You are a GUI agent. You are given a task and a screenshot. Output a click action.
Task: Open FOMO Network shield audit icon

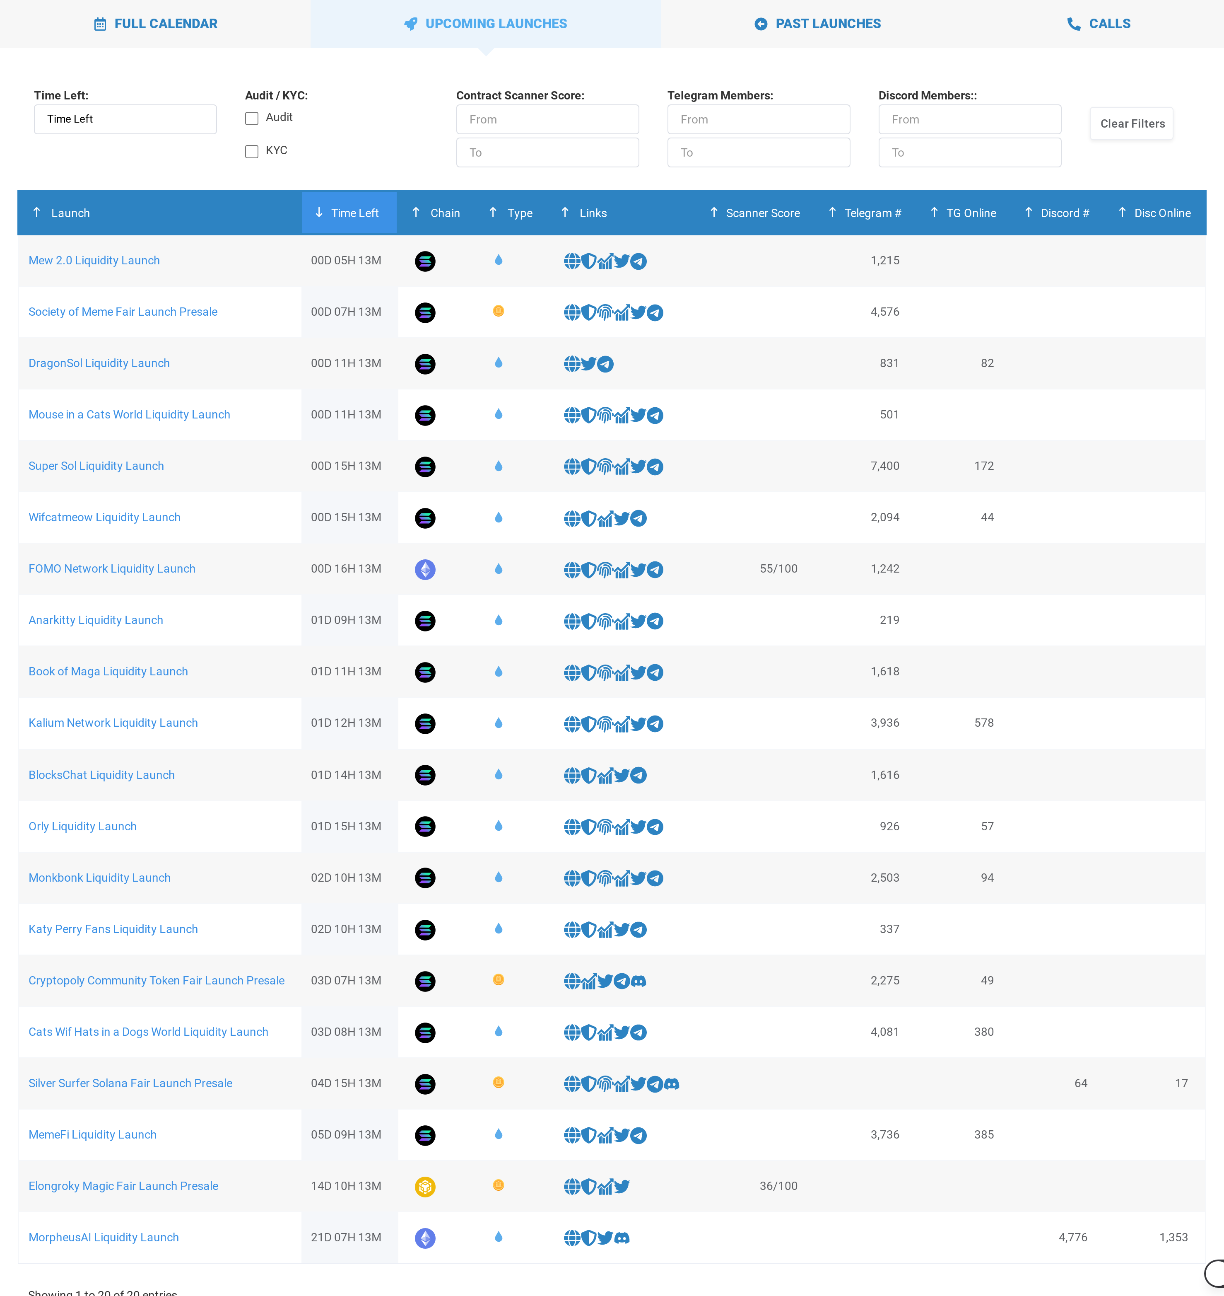point(588,570)
